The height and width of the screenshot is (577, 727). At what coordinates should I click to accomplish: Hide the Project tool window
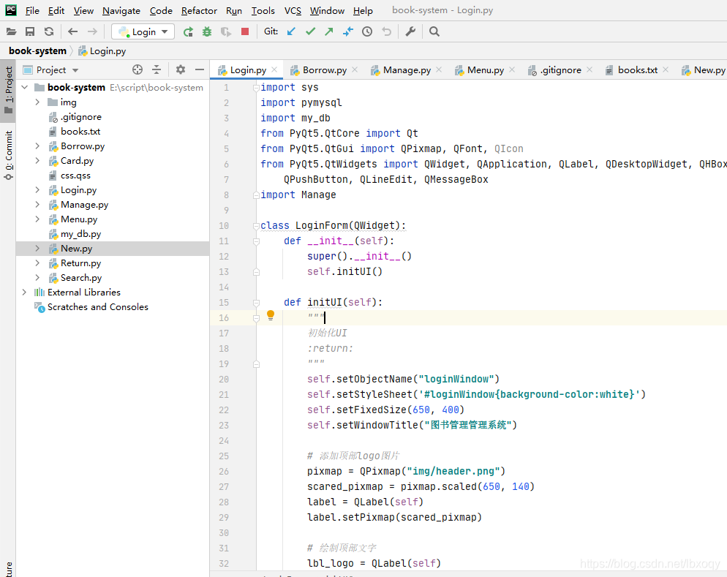point(200,69)
